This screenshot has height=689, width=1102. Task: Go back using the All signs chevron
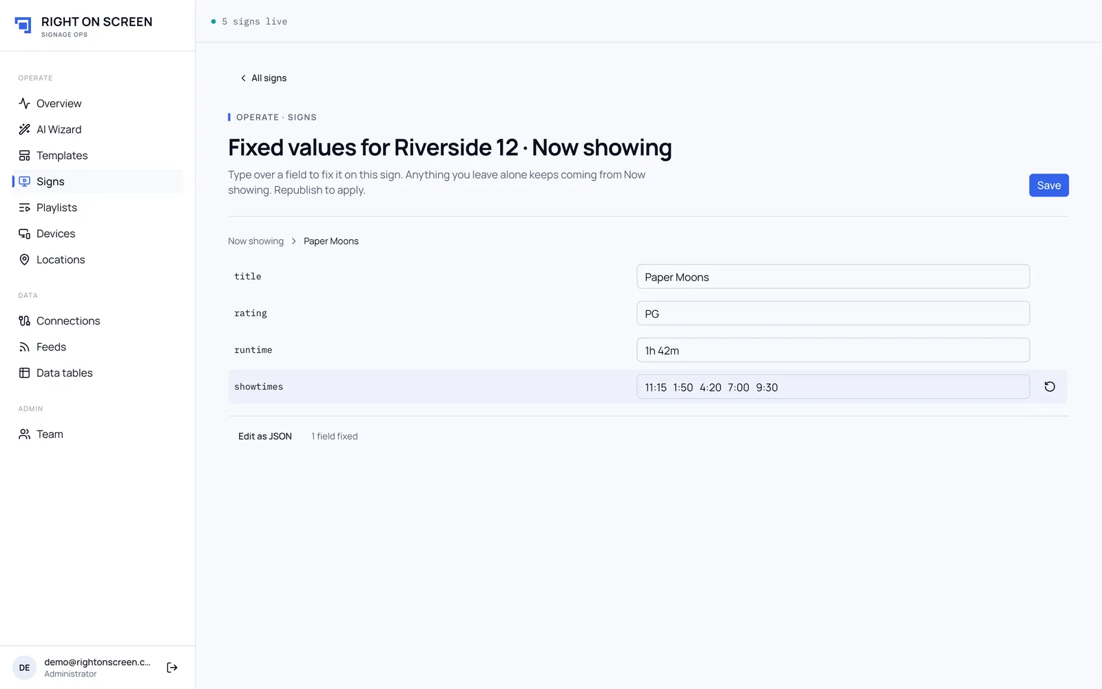243,78
